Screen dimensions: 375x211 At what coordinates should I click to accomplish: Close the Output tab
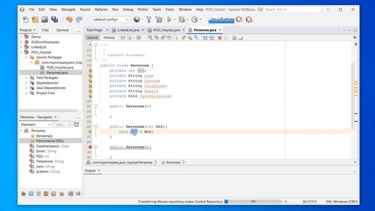[x=99, y=171]
